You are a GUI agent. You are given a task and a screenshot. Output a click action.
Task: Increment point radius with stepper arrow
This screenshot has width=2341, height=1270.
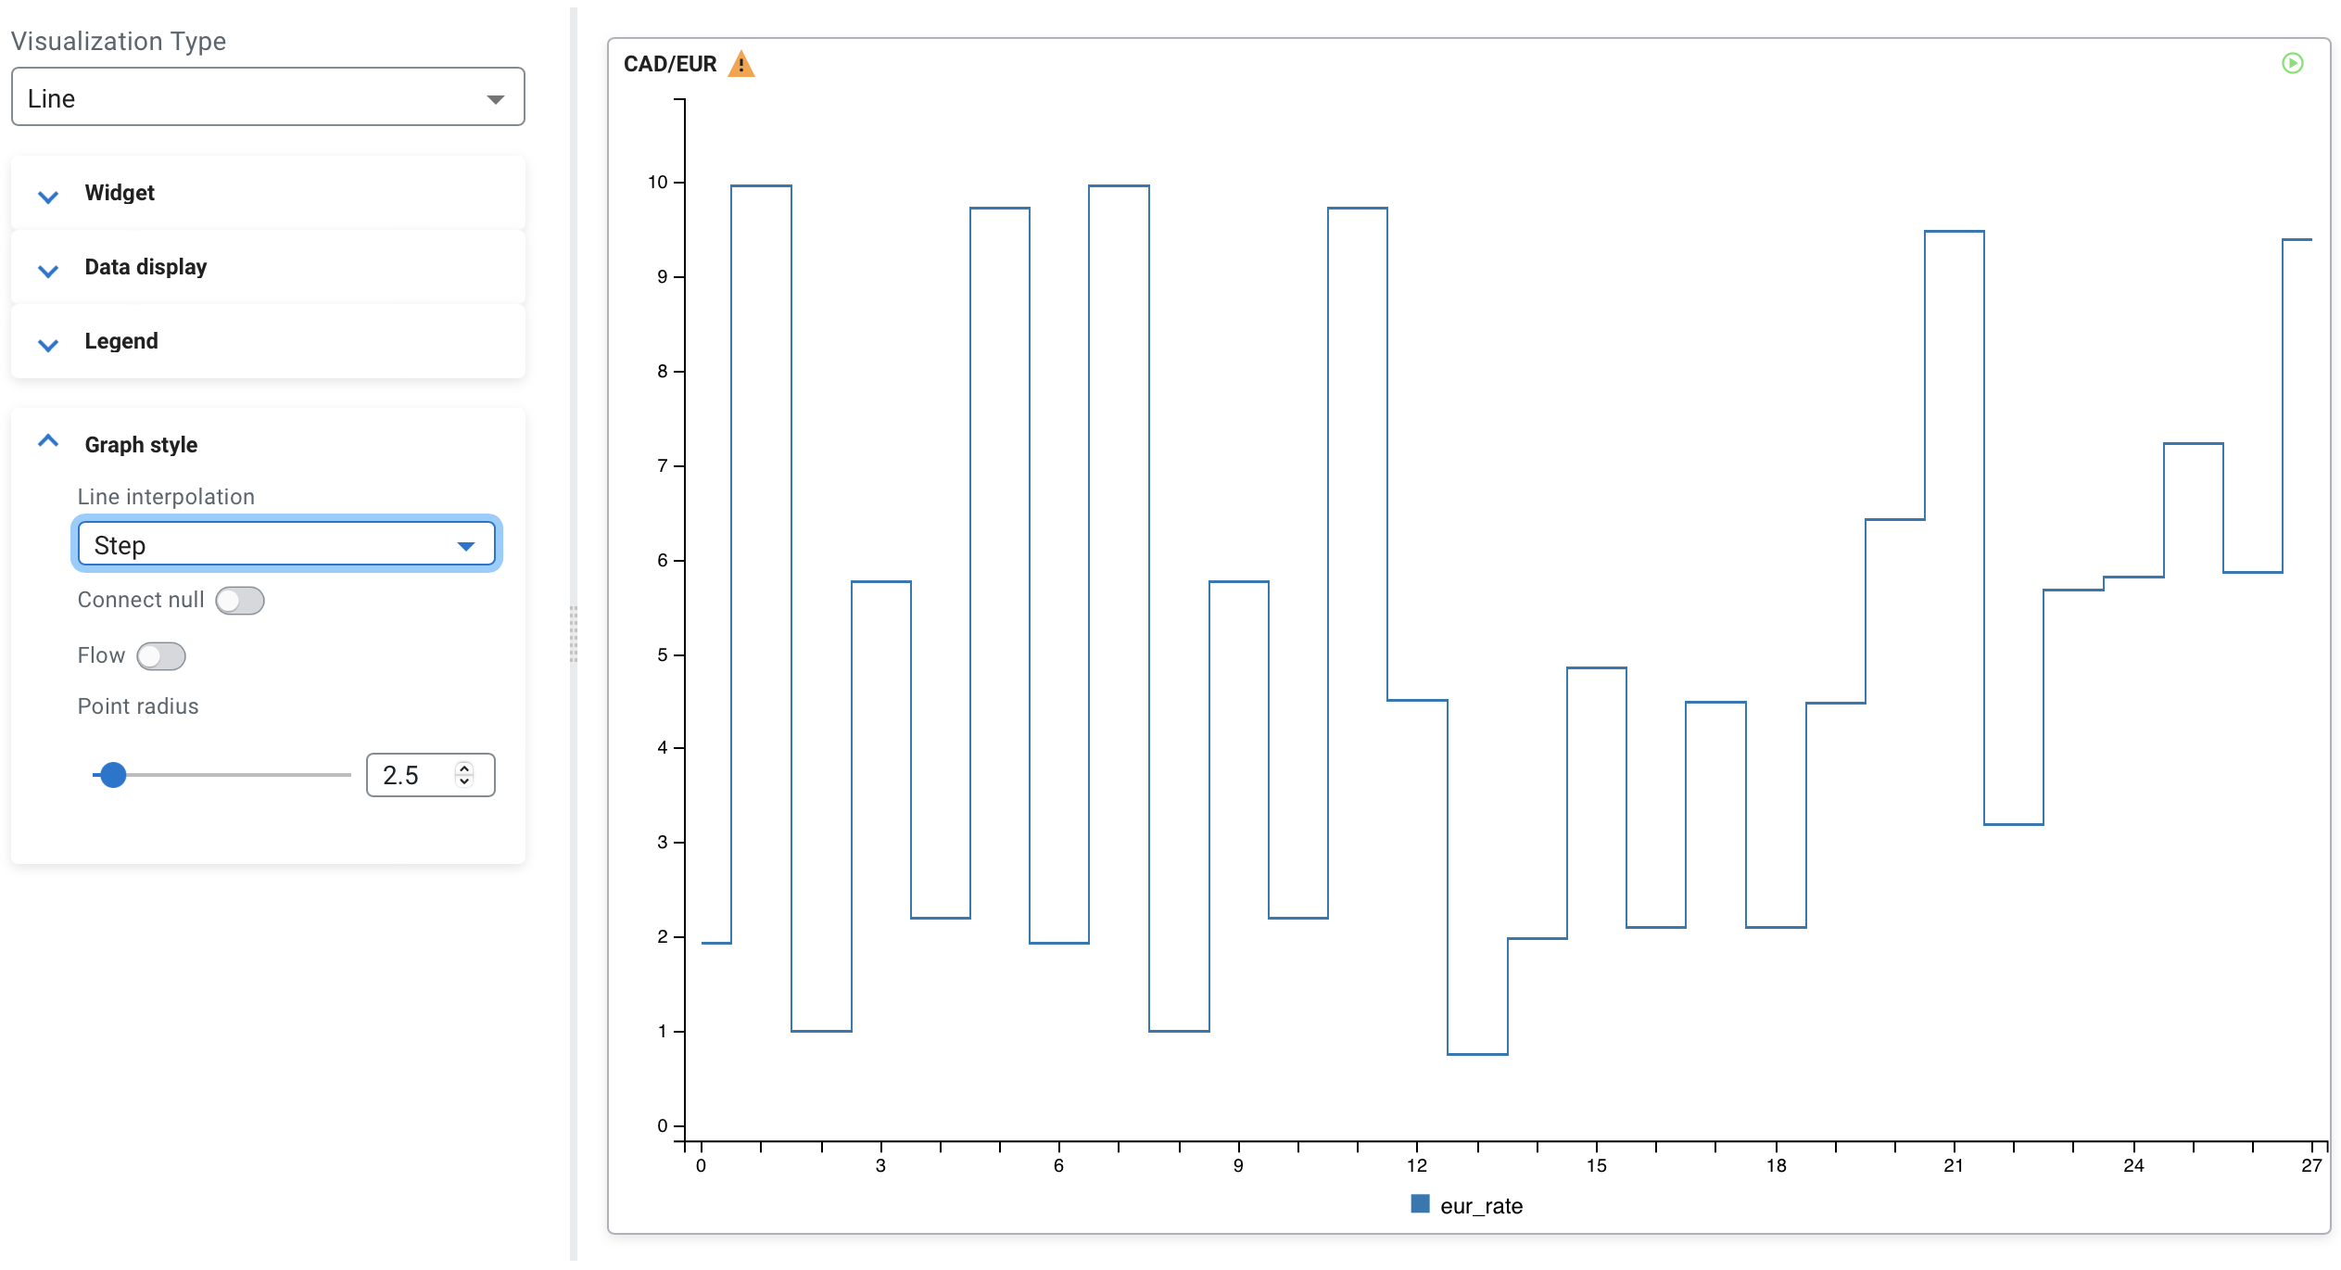[x=464, y=768]
